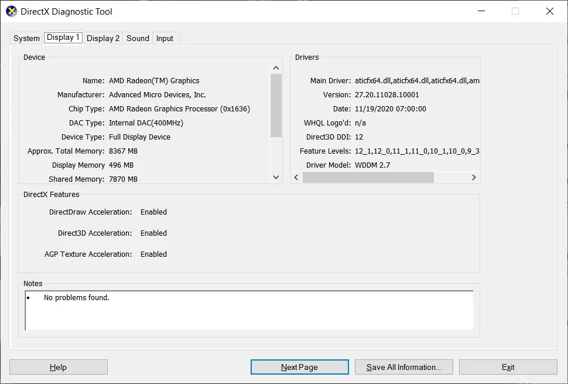Open the Display 2 tab
The image size is (568, 384).
103,38
